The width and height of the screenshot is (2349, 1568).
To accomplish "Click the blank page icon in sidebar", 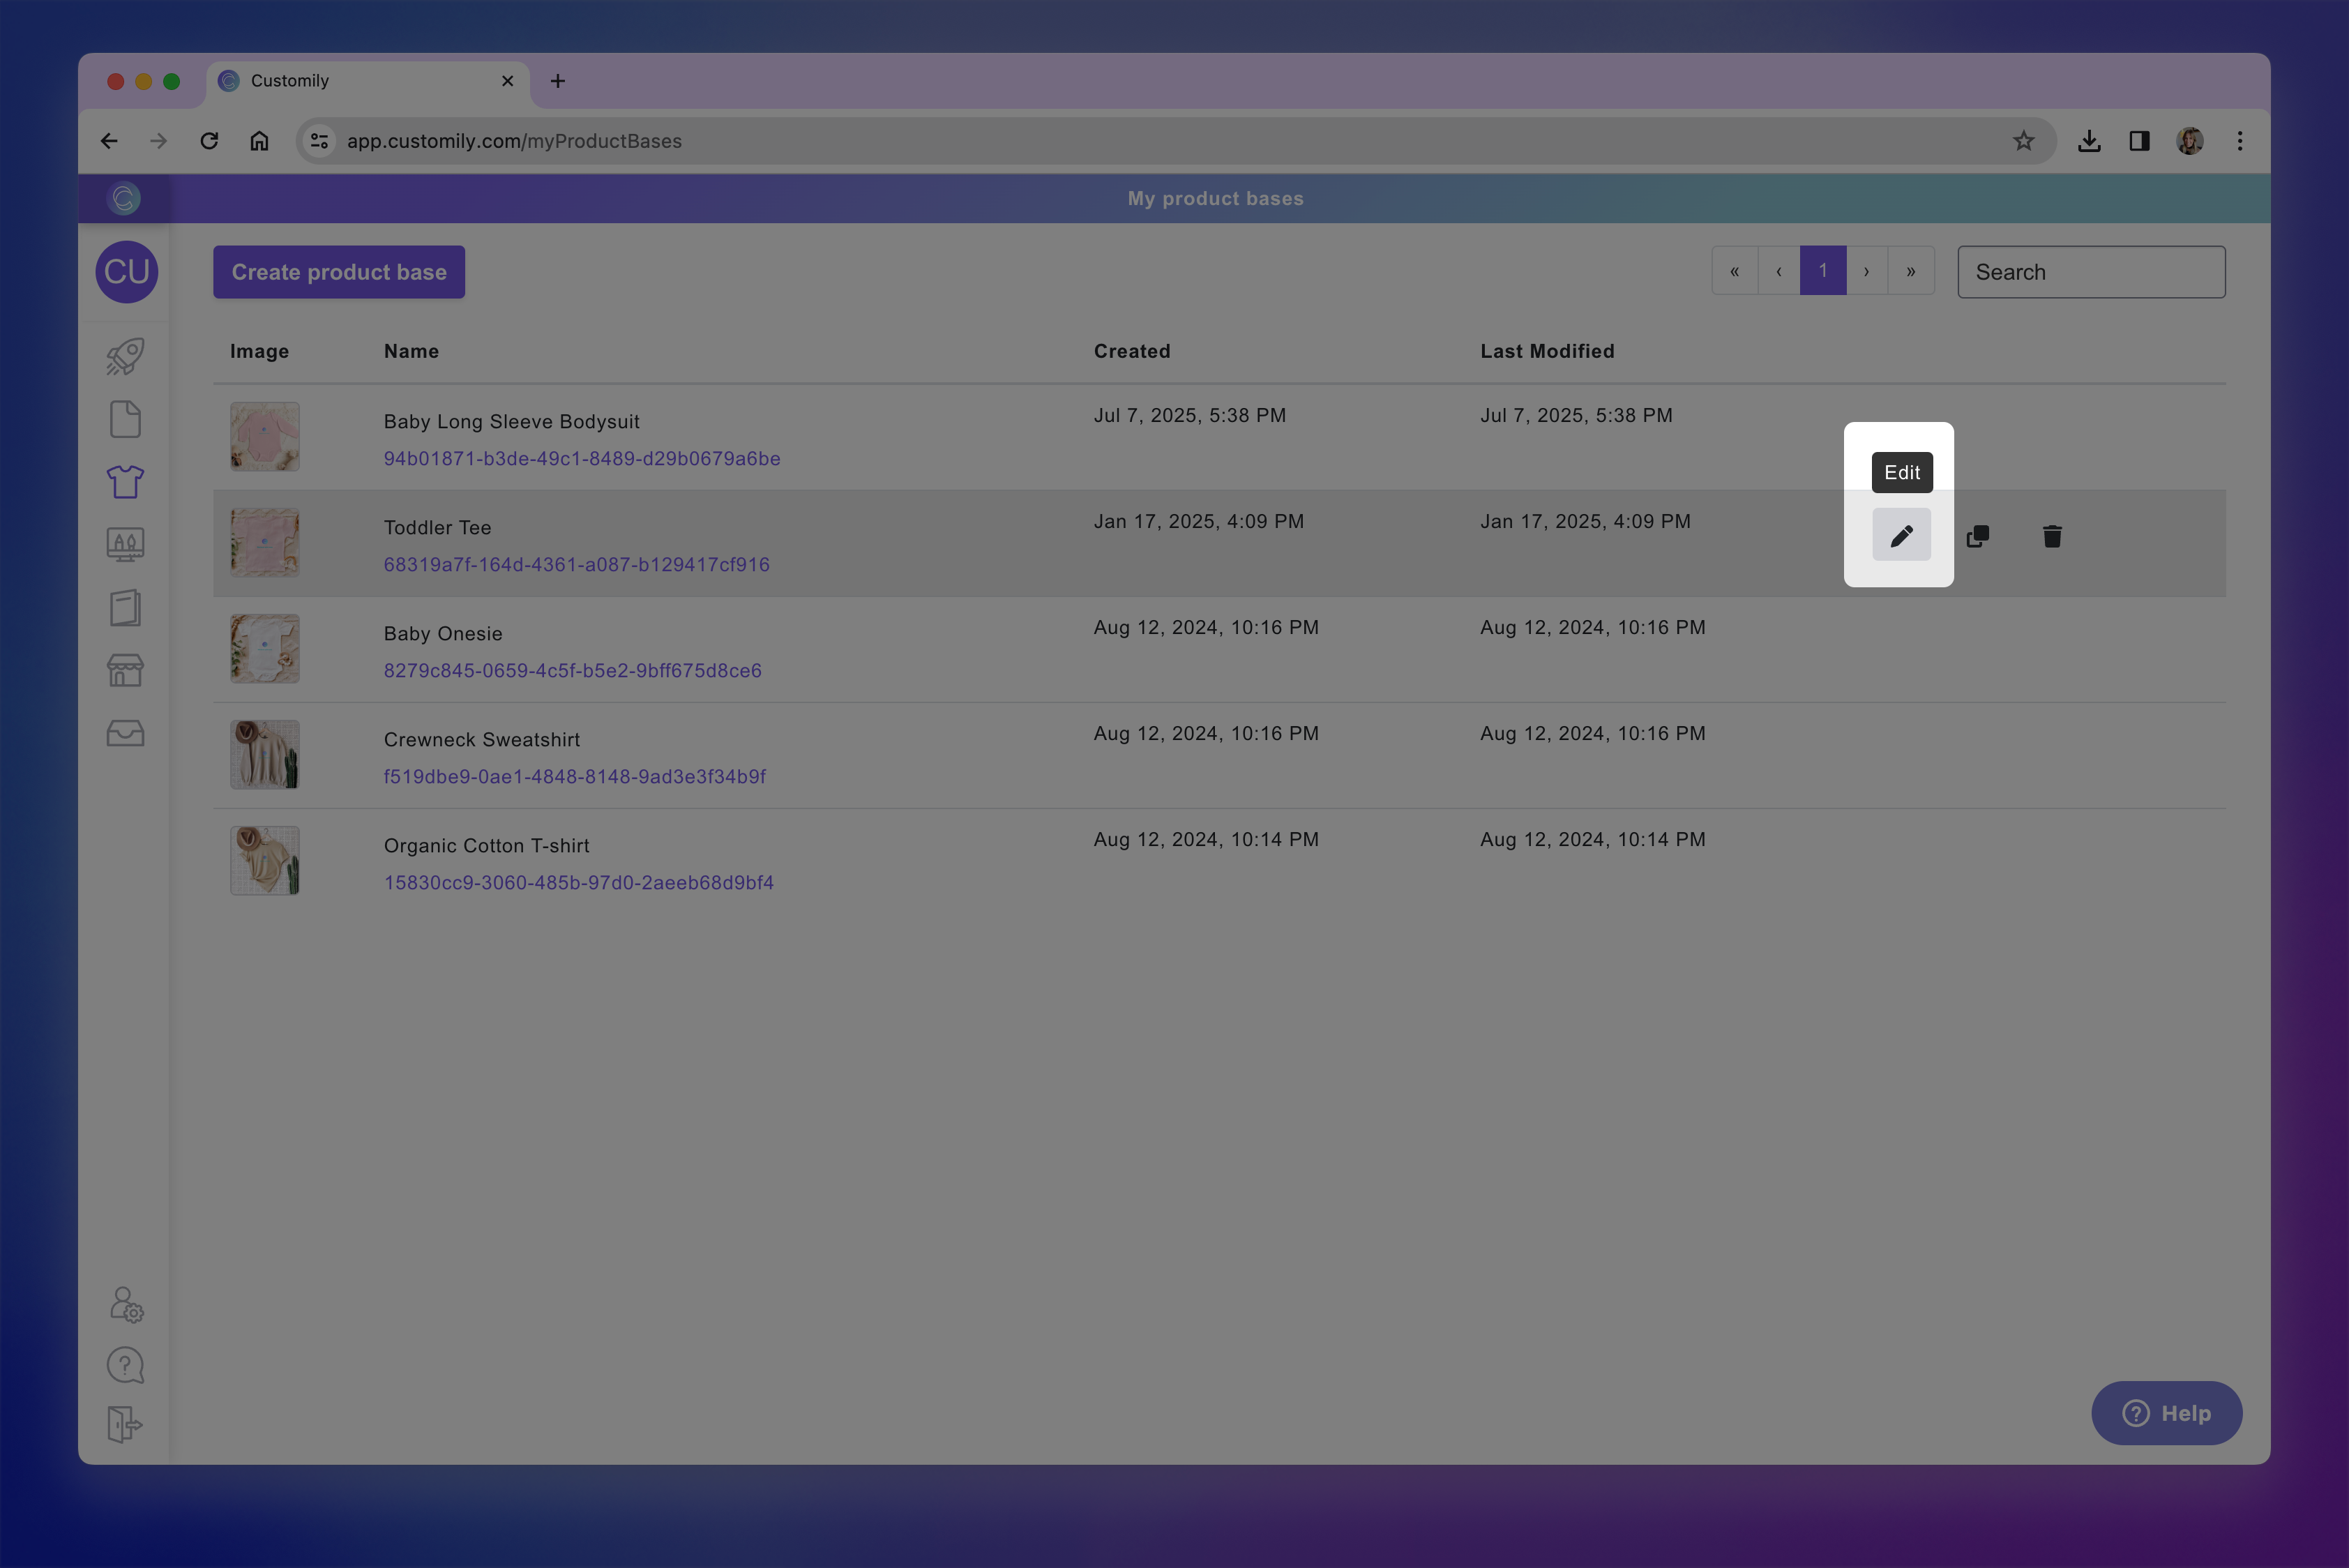I will (x=125, y=419).
